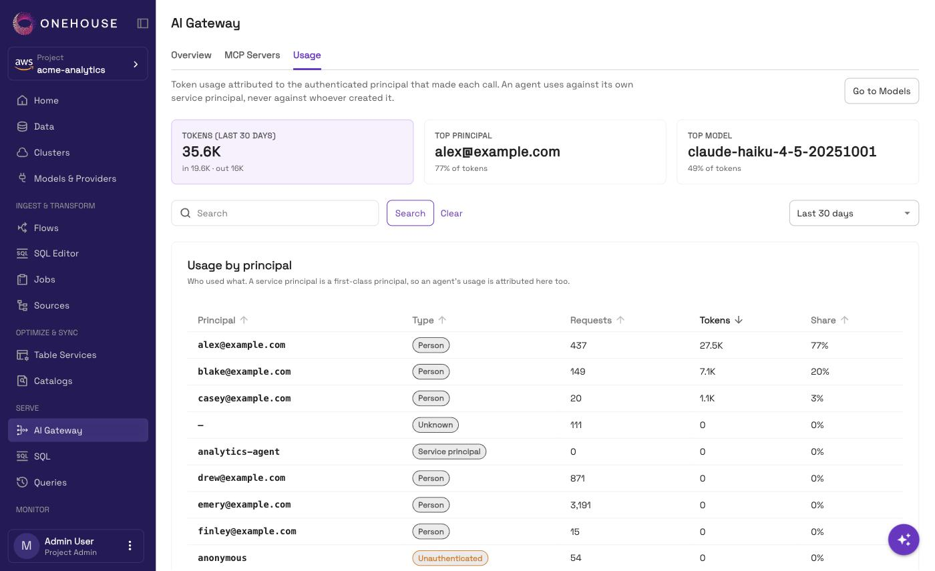Click the Queries history icon
The height and width of the screenshot is (571, 935).
pos(22,482)
